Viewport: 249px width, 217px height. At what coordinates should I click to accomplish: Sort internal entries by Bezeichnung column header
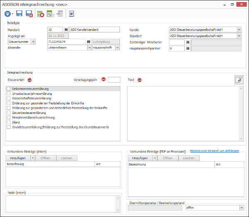pos(50,164)
